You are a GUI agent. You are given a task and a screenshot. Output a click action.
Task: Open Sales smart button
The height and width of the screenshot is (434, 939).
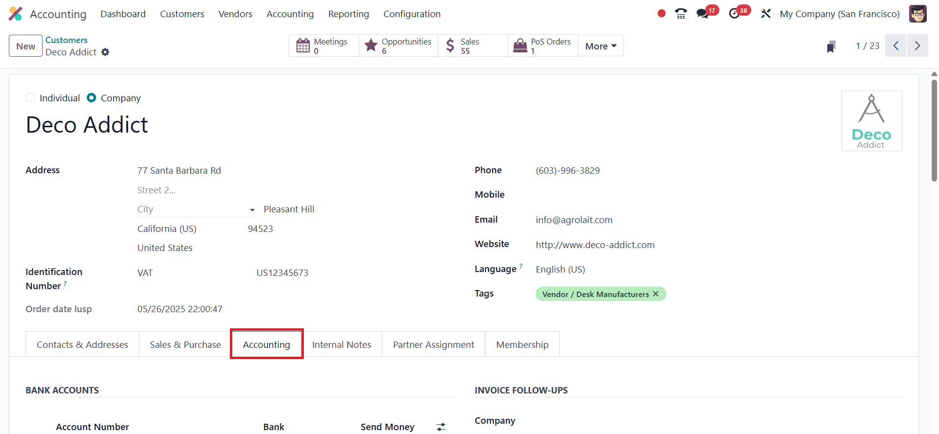[x=473, y=46]
